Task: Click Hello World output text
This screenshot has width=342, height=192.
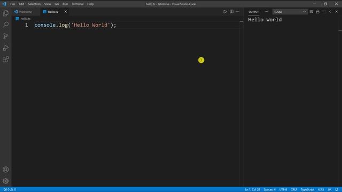Action: click(x=265, y=20)
